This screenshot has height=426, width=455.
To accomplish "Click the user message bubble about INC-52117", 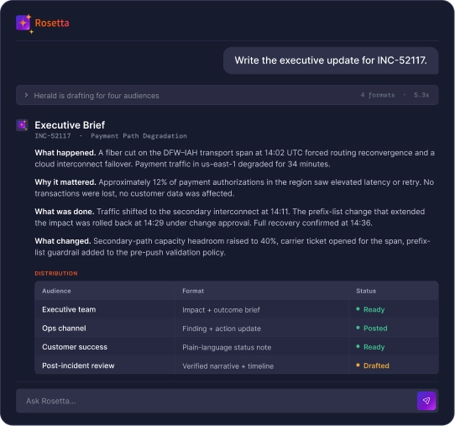I will tap(331, 60).
